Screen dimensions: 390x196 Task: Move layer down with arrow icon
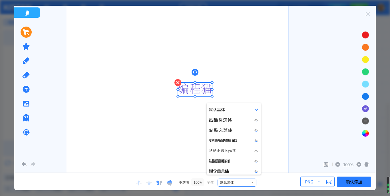149,183
